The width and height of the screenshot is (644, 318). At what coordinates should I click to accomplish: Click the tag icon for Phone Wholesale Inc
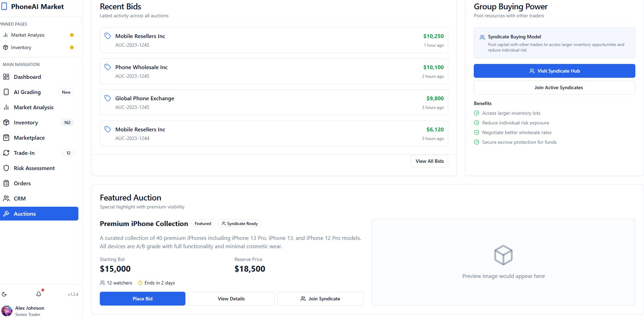tap(108, 67)
